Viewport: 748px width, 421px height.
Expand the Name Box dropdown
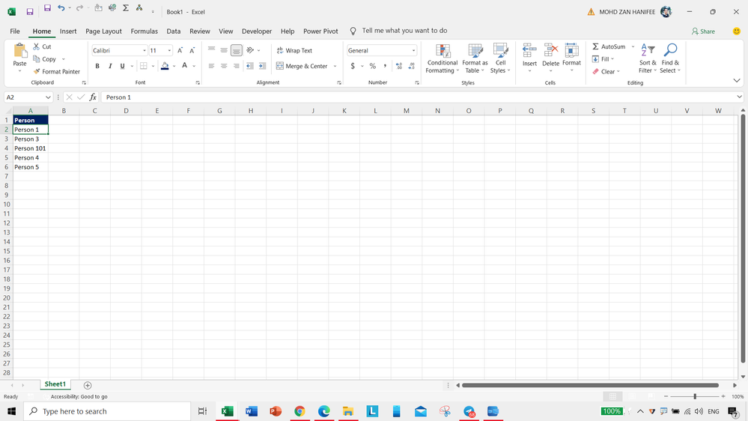click(x=48, y=97)
